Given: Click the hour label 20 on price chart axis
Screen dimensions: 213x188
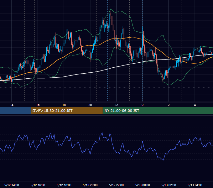Looking at the screenshot, I should pyautogui.click(x=90, y=105).
